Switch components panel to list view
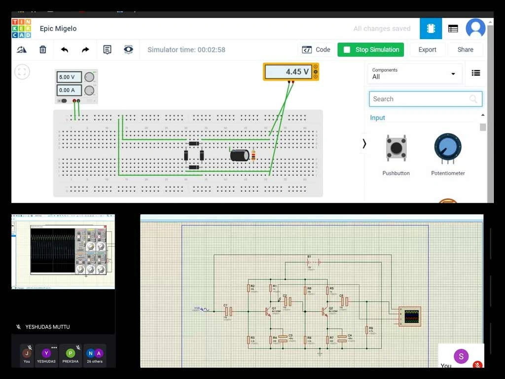 476,73
